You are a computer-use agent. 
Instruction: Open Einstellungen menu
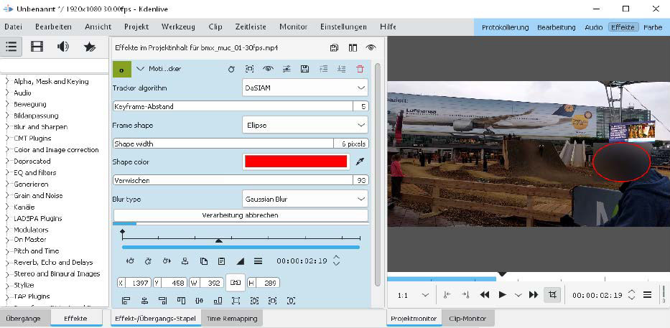[343, 27]
